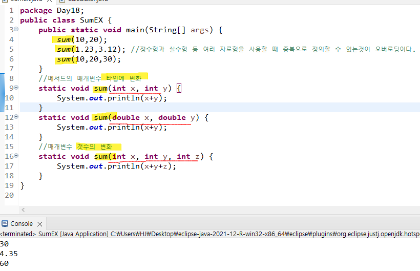420x271 pixels.
Task: Click the console output '60'
Action: coord(4,263)
